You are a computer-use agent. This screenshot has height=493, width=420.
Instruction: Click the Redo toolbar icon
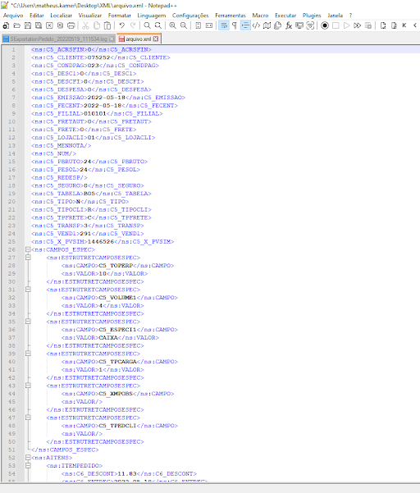click(x=133, y=25)
